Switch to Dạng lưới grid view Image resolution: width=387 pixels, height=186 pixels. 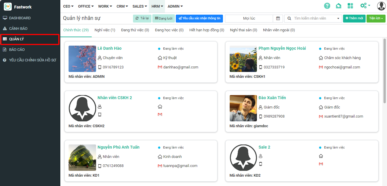coord(163,18)
